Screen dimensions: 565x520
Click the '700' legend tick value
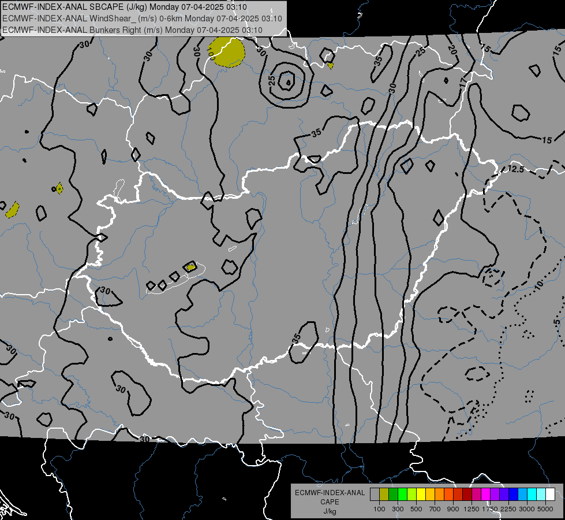coord(435,509)
